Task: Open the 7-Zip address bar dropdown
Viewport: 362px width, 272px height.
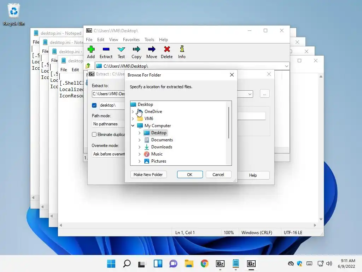Action: [286, 66]
